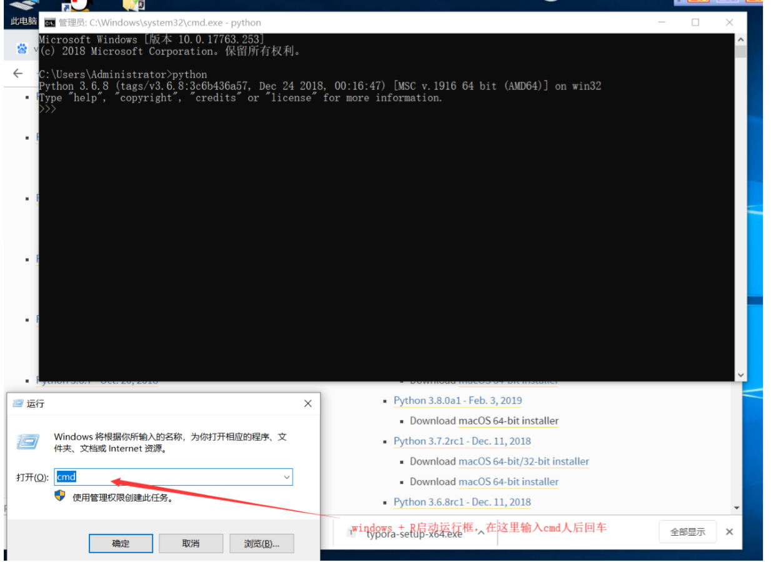Image resolution: width=771 pixels, height=562 pixels.
Task: Close the 运行 dialog with its X
Action: [x=307, y=404]
